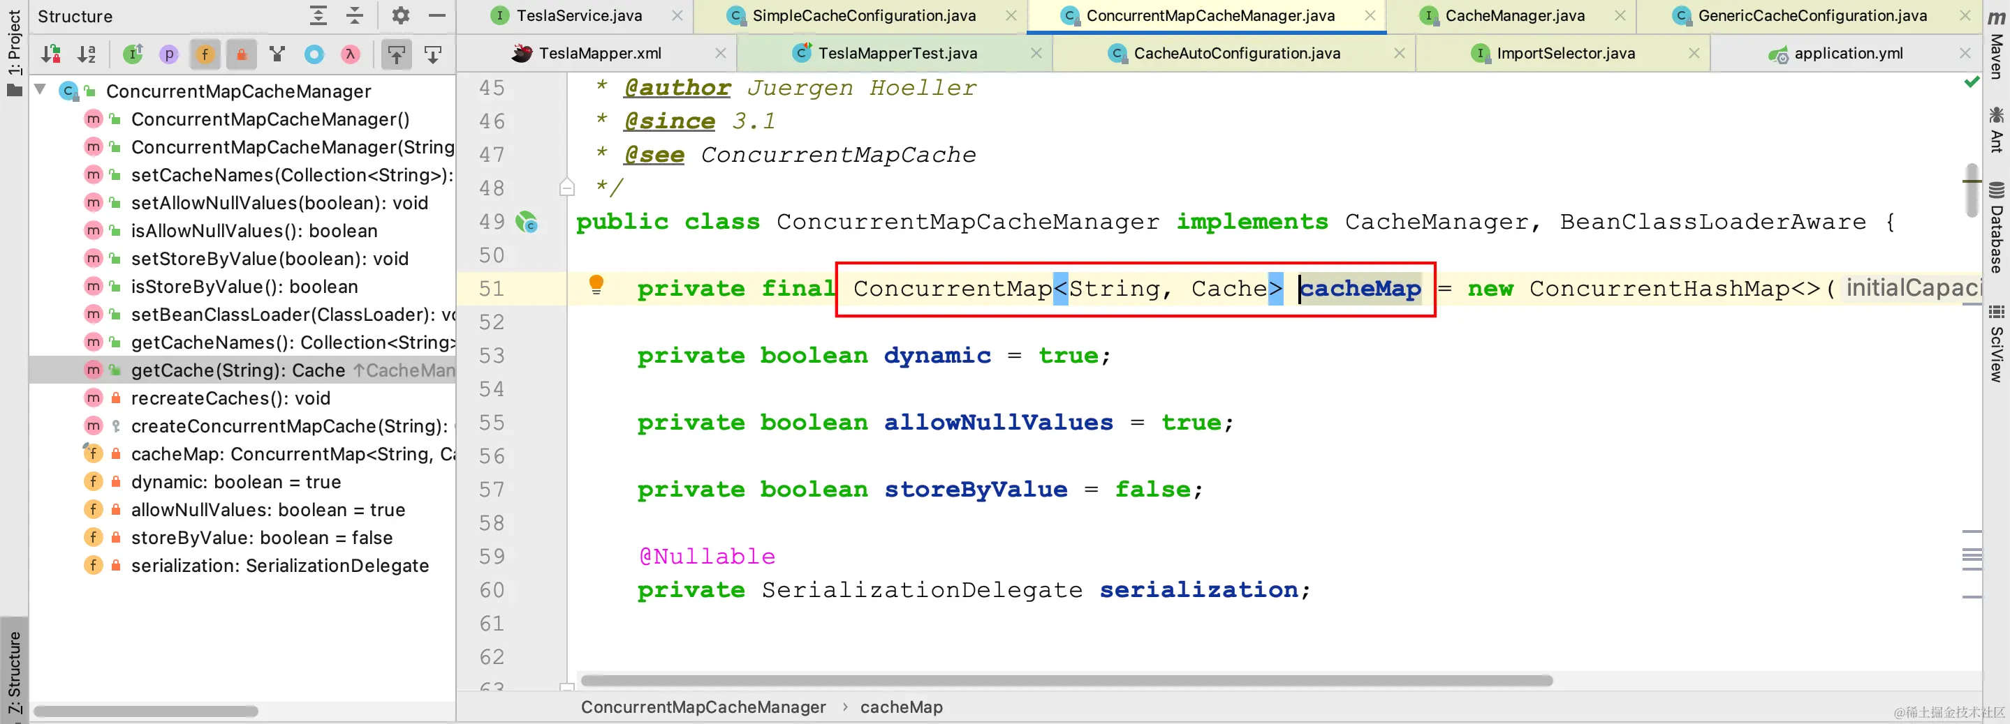Close the ImportSelector.java tab
The height and width of the screenshot is (724, 2010).
1694,53
